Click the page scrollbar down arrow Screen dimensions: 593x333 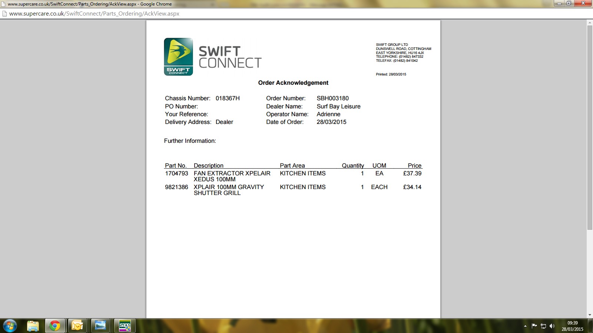(x=590, y=315)
